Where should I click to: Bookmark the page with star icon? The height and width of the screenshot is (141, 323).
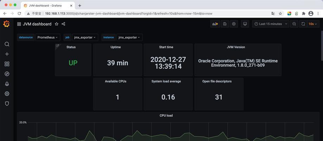(x=280, y=13)
